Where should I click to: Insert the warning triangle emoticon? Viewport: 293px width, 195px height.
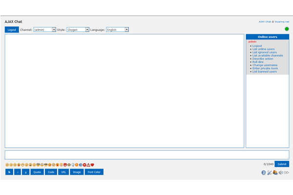coord(88,165)
